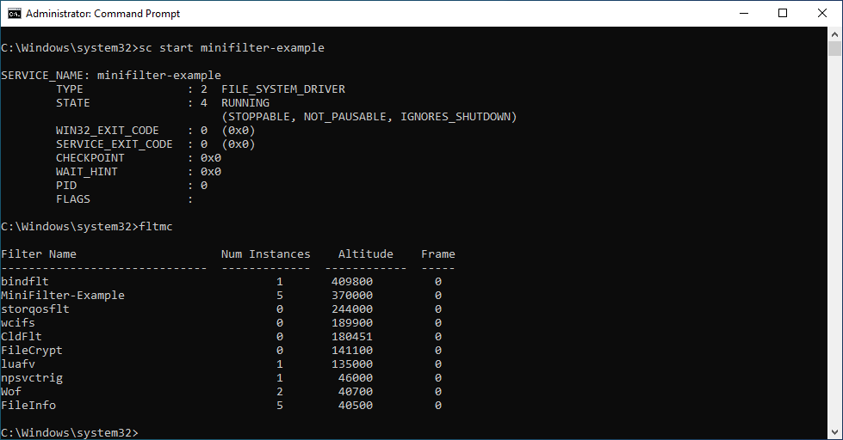Click the '(STOPPABLE, NOT_PAUSABLE, IGNORES_SHUTDOWN)' text
The width and height of the screenshot is (843, 440).
(x=369, y=116)
